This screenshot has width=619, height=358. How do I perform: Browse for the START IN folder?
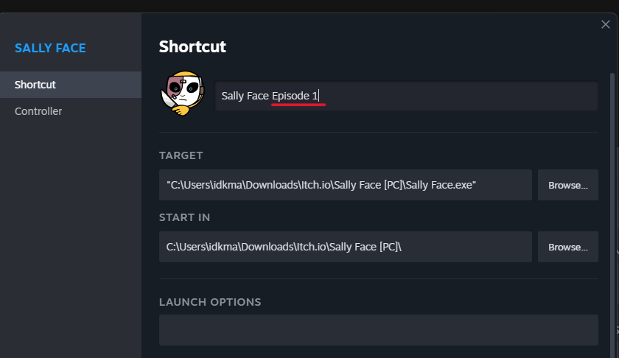point(567,247)
